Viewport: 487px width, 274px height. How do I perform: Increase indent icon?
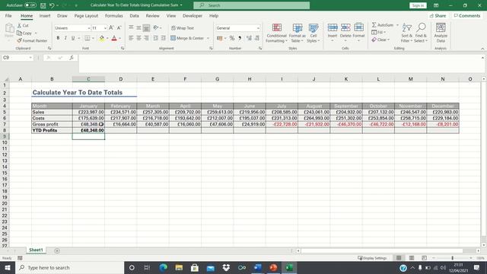(163, 38)
